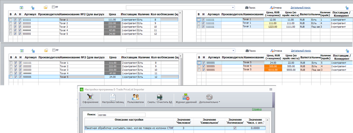The width and height of the screenshot is (353, 133).
Task: Open the Журнал удалений deletion log
Action: coord(186,99)
